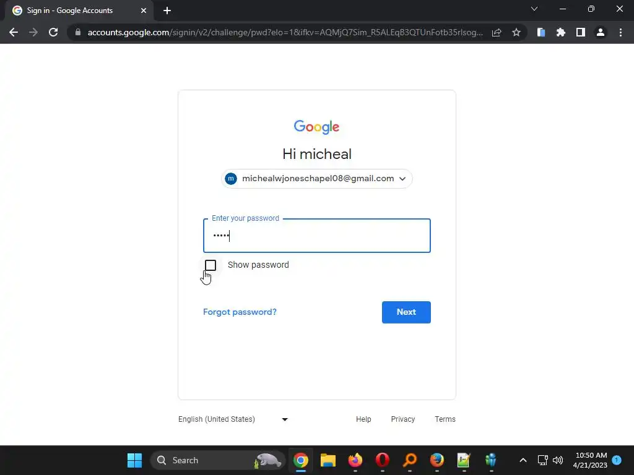Click the volume speaker tray icon
Screen dimensions: 634x475
558,460
